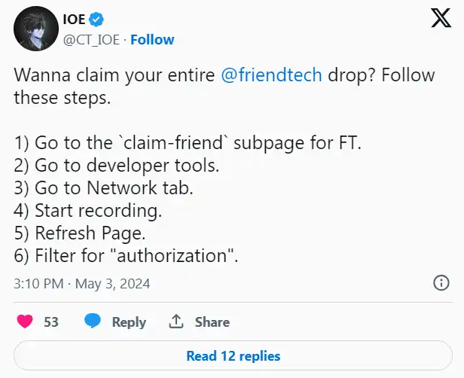Click step 6 Filter for authorization text
The height and width of the screenshot is (378, 464).
(126, 256)
